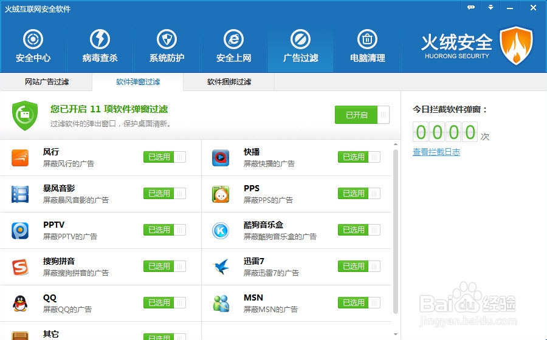Click the 屏蔽迅雷7的广告 description
This screenshot has height=340, width=547.
271,273
